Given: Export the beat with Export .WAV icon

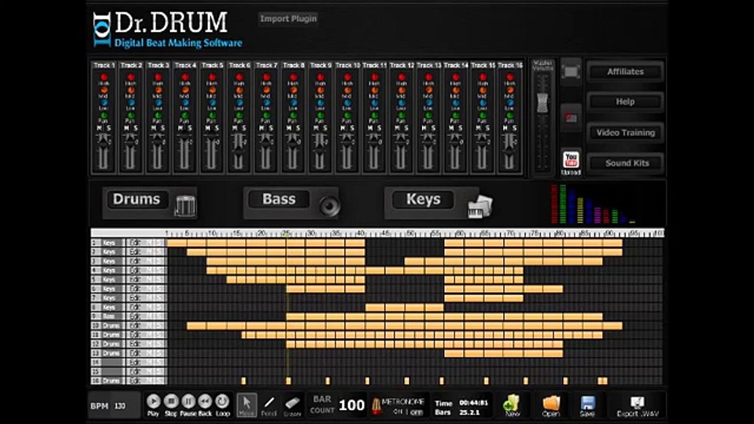Looking at the screenshot, I should (637, 405).
